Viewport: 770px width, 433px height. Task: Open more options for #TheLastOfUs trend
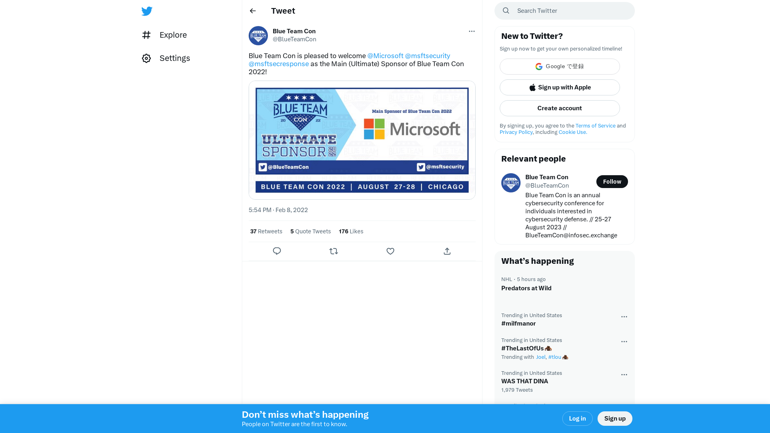click(x=624, y=342)
